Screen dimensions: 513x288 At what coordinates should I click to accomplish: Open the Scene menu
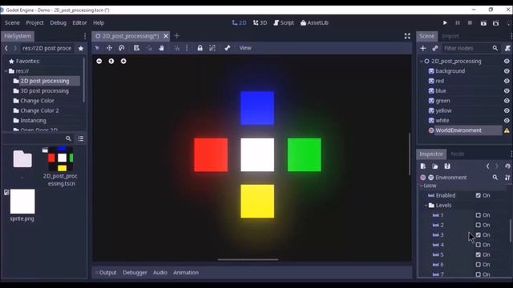(12, 23)
